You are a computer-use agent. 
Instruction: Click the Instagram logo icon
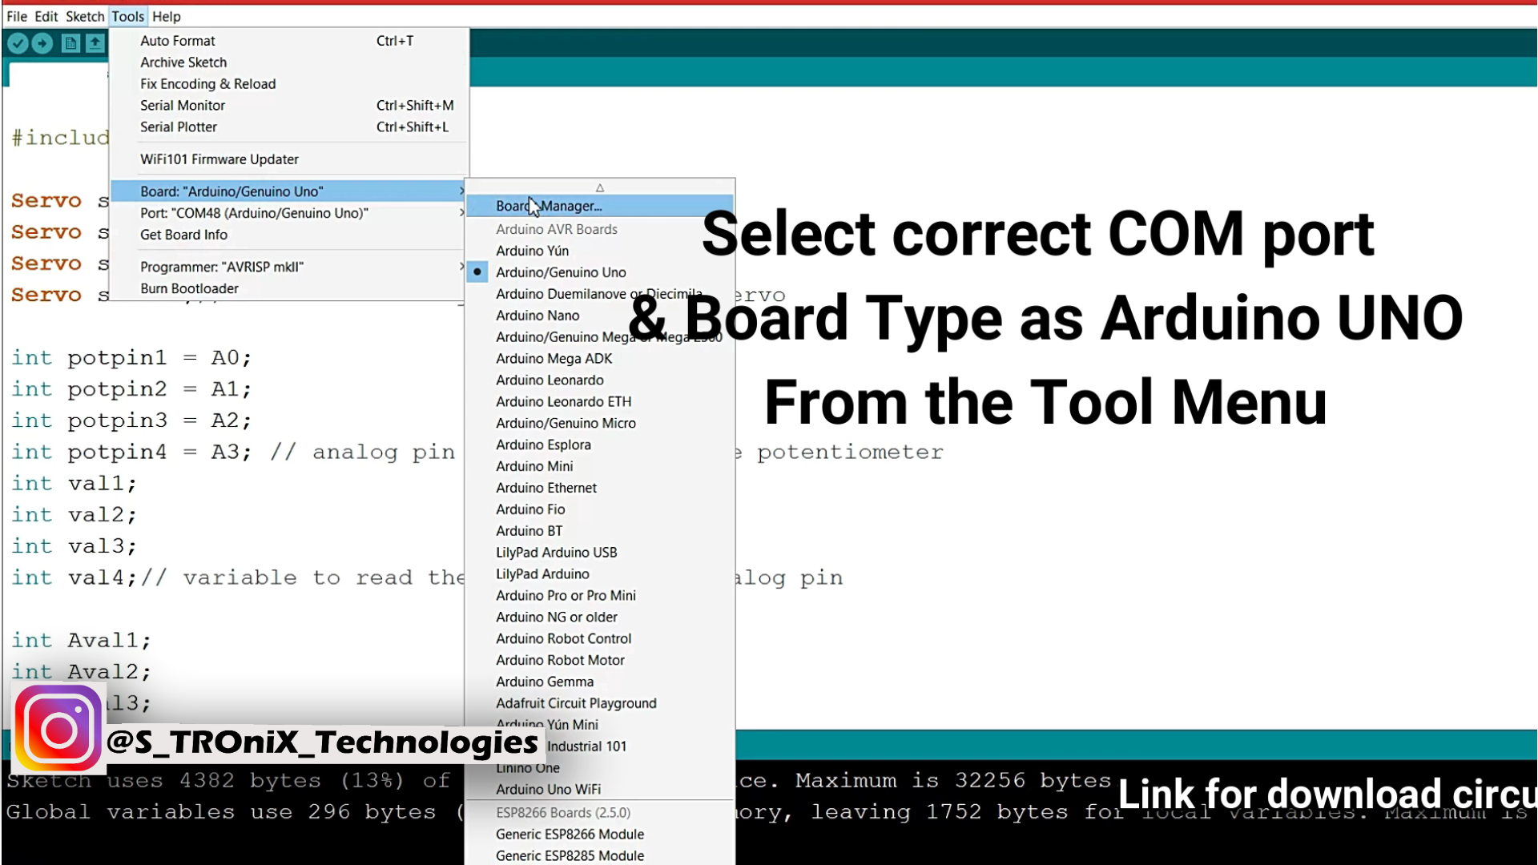(58, 730)
